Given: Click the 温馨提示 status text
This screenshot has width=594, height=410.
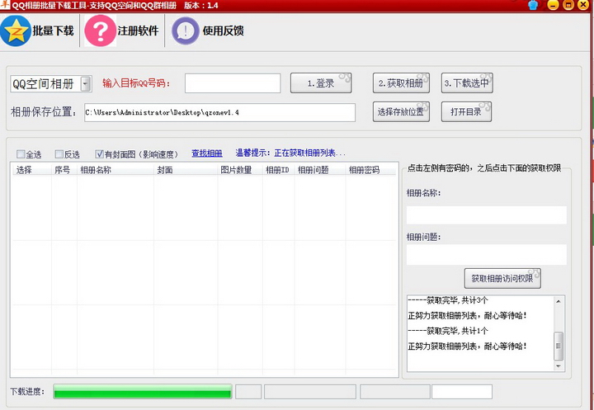Looking at the screenshot, I should (290, 153).
